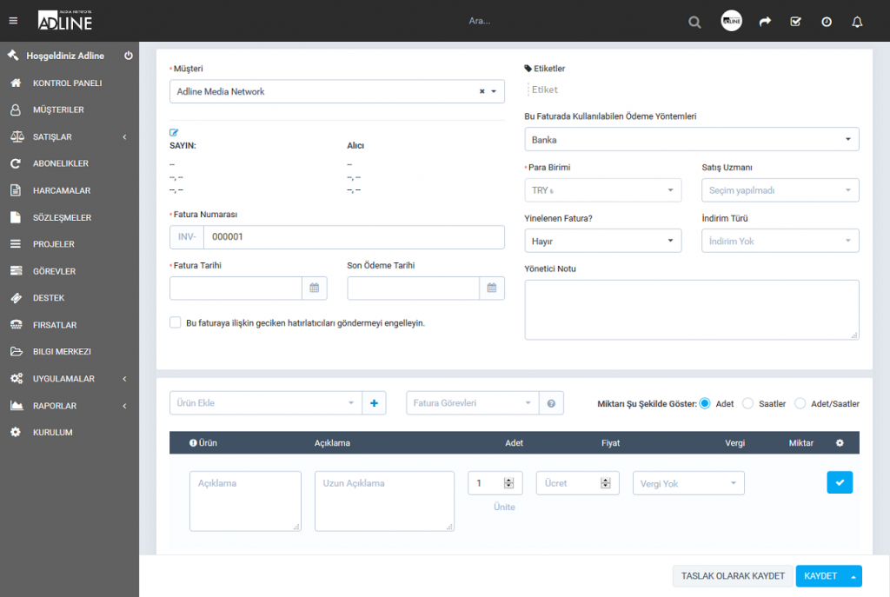The image size is (890, 597).
Task: Open the calendar picker for Son Ödeme Tarihi
Action: pos(491,289)
